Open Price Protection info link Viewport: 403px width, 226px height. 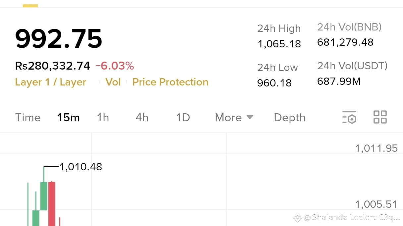tap(170, 82)
